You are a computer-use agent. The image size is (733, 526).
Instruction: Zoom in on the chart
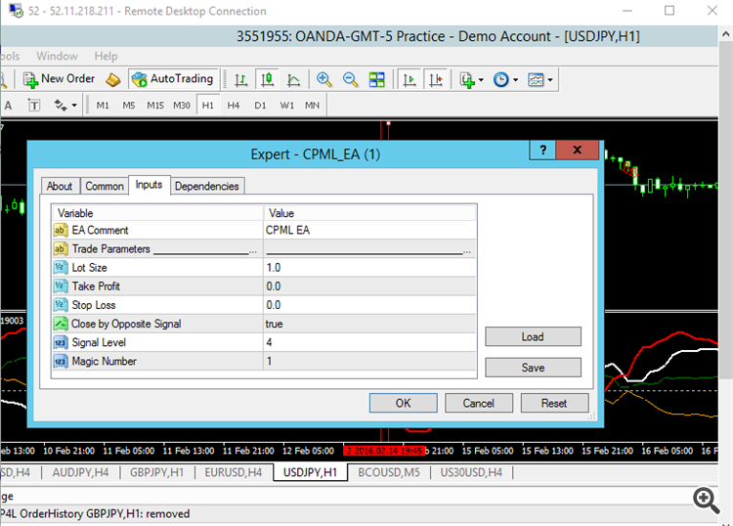pyautogui.click(x=323, y=80)
